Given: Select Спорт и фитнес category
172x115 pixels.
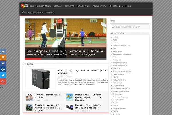Looking at the screenshot, I should coord(119,108).
